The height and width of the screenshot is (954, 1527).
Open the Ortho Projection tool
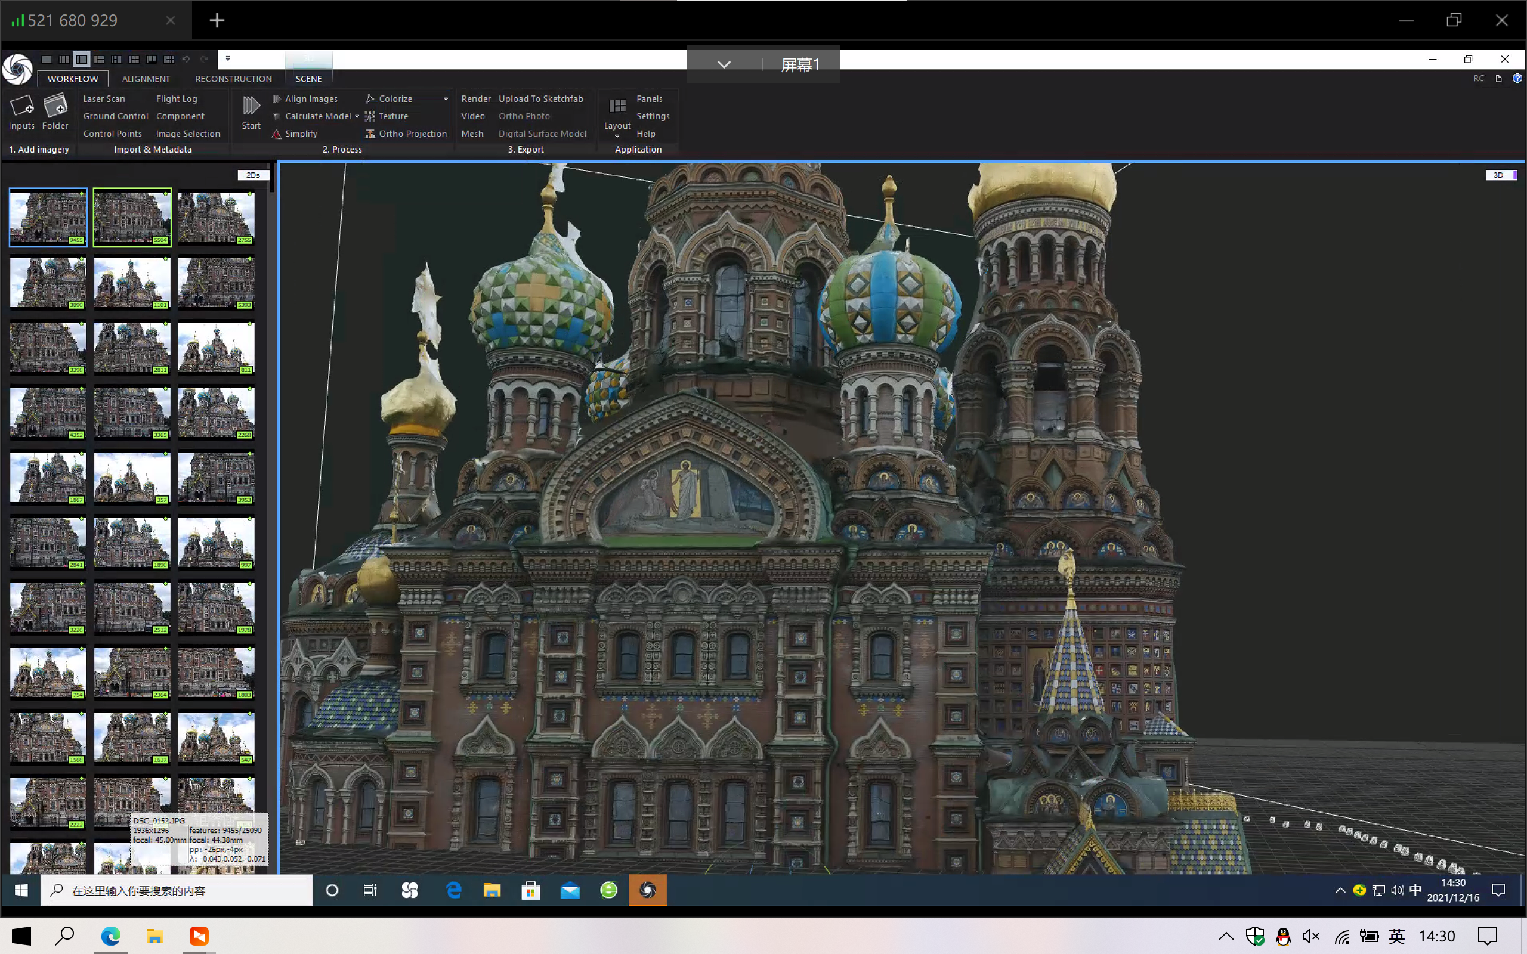[x=406, y=134]
